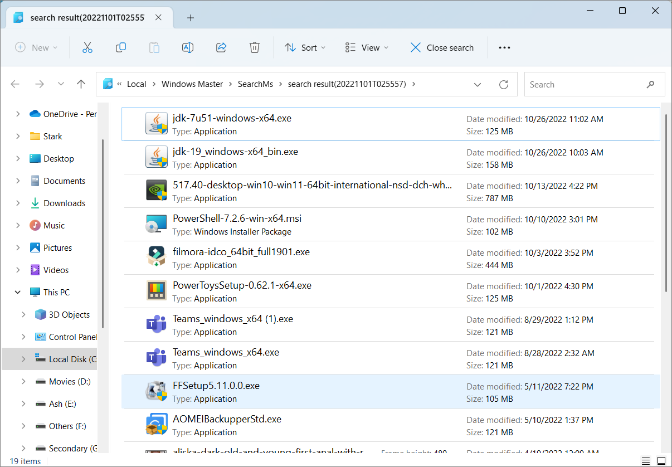Open the View dropdown menu
This screenshot has height=467, width=672.
(367, 47)
